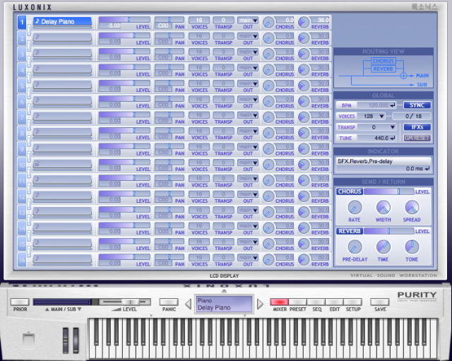Click channel 12's reverb knob

(304, 196)
